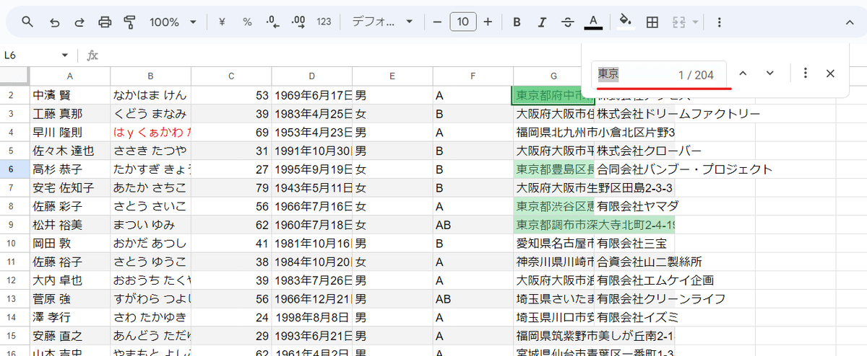Select cell with 中濱 賢
This screenshot has width=867, height=356.
click(x=70, y=95)
